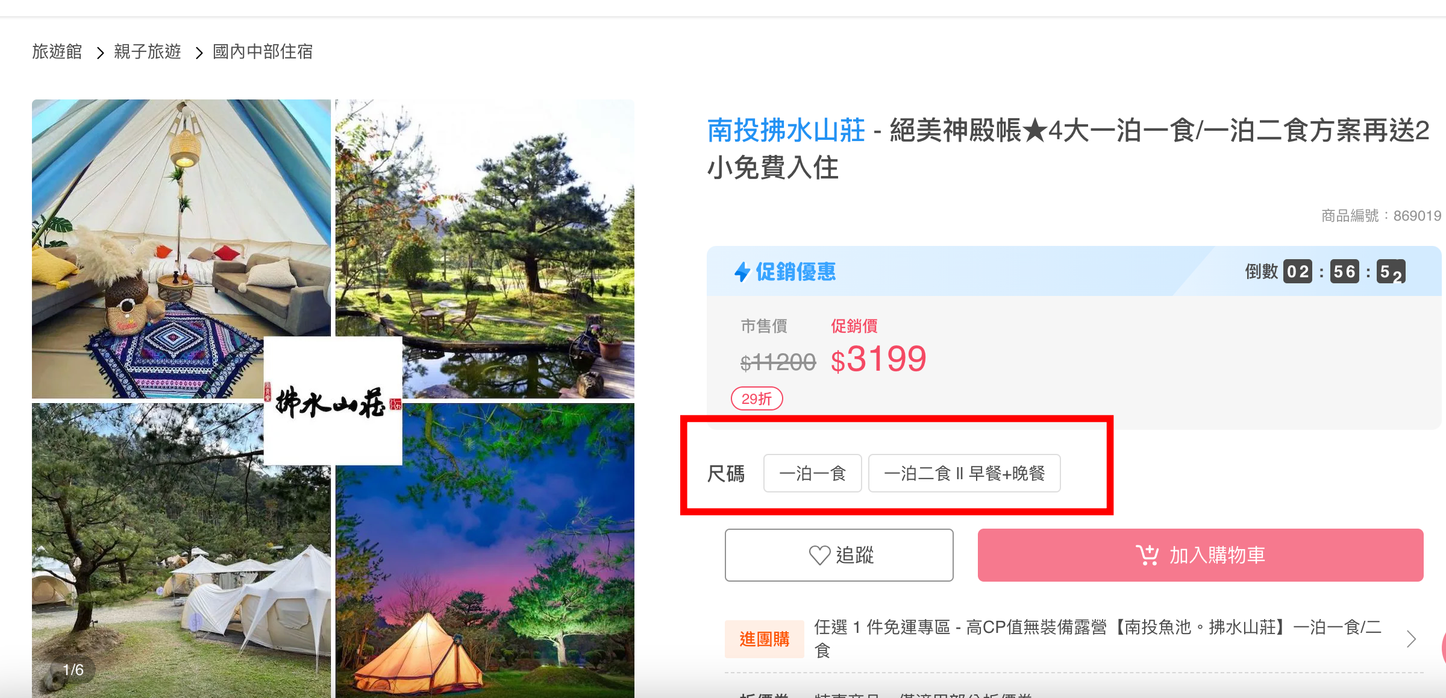Click the 進團購 orange tag

click(764, 639)
